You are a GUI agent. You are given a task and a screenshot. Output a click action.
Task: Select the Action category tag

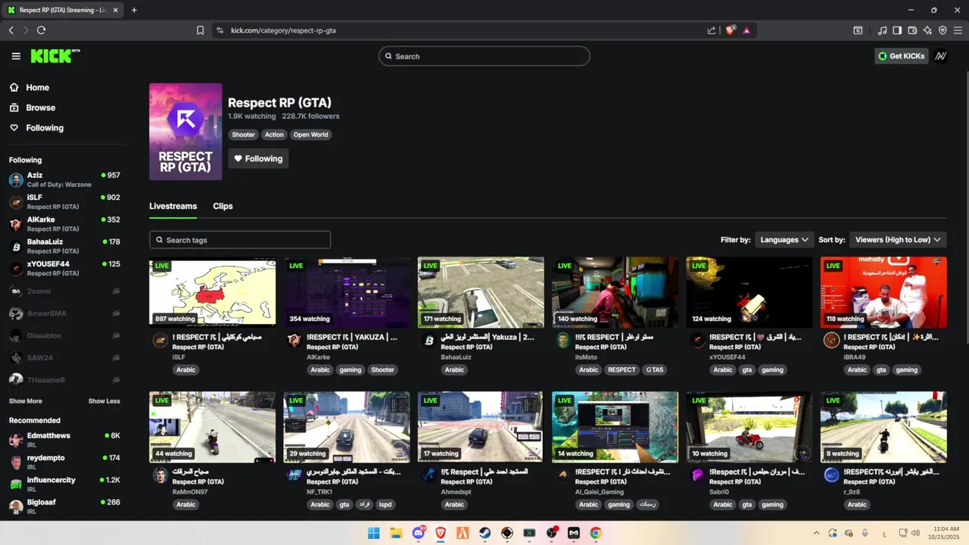point(274,135)
